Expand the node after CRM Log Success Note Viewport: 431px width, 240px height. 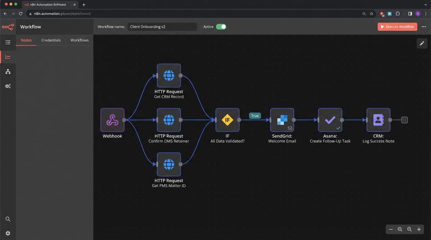pos(404,120)
